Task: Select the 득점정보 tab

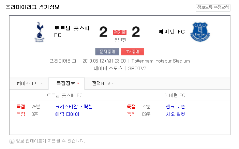Action: [x=66, y=83]
